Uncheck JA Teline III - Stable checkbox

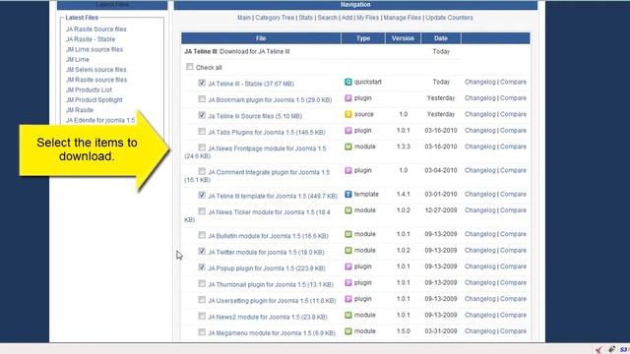(x=202, y=83)
